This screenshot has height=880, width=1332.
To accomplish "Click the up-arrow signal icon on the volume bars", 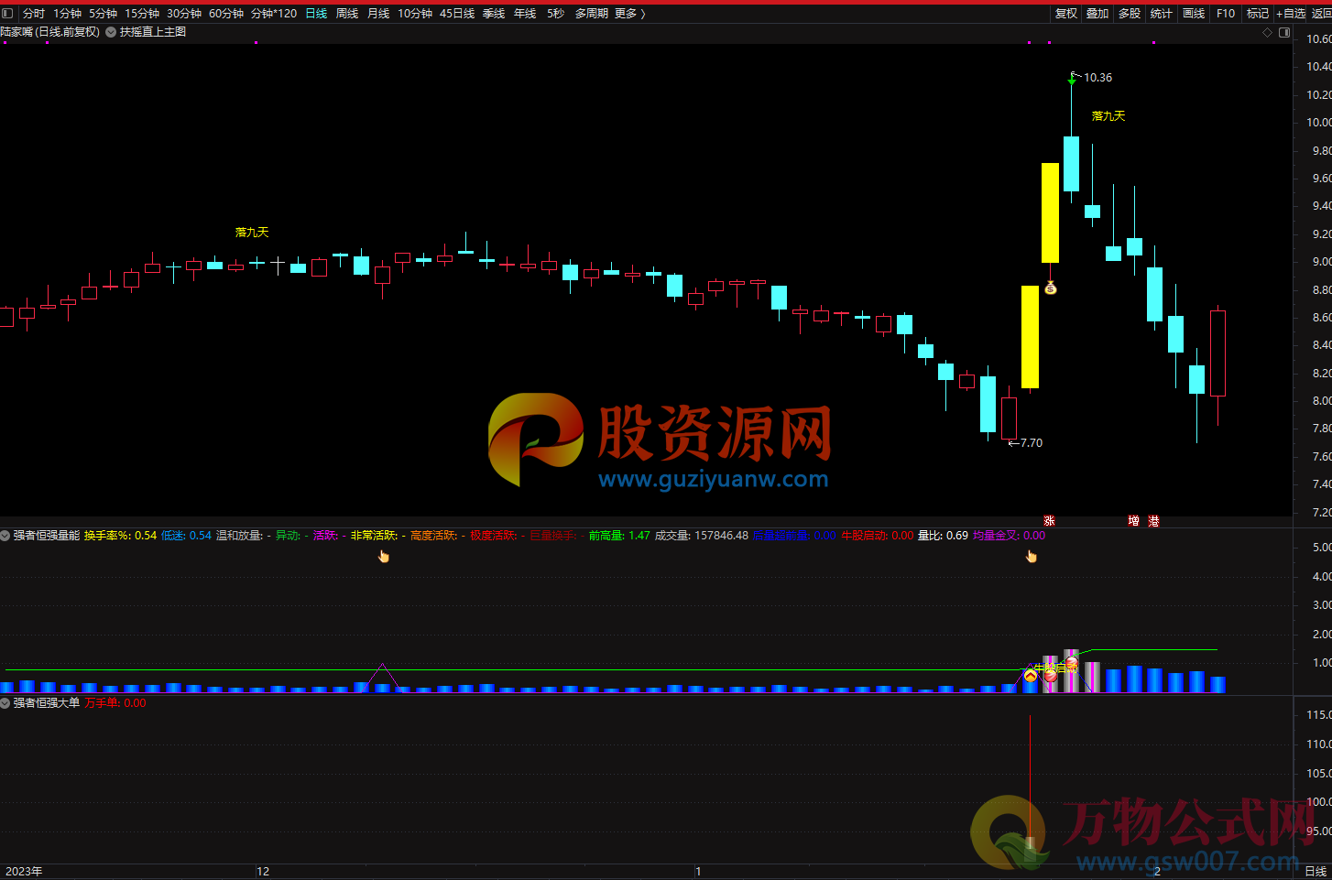I will (1030, 676).
